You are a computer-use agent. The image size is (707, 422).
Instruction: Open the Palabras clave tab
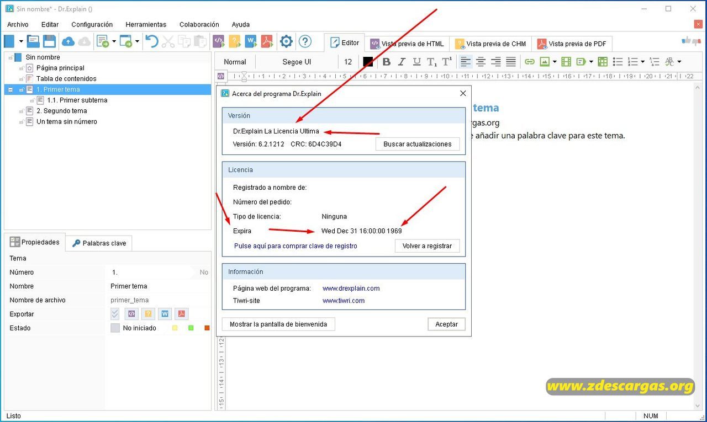(99, 243)
